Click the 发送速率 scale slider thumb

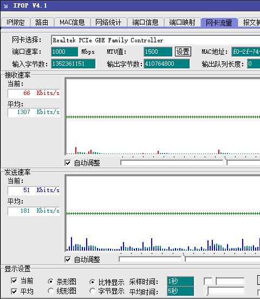point(184,258)
